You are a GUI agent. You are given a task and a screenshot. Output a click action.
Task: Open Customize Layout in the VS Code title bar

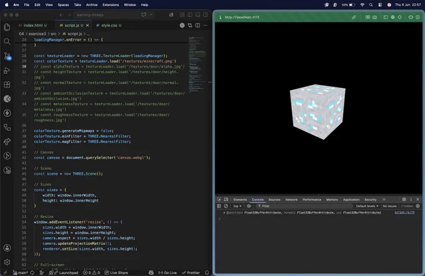click(x=182, y=15)
